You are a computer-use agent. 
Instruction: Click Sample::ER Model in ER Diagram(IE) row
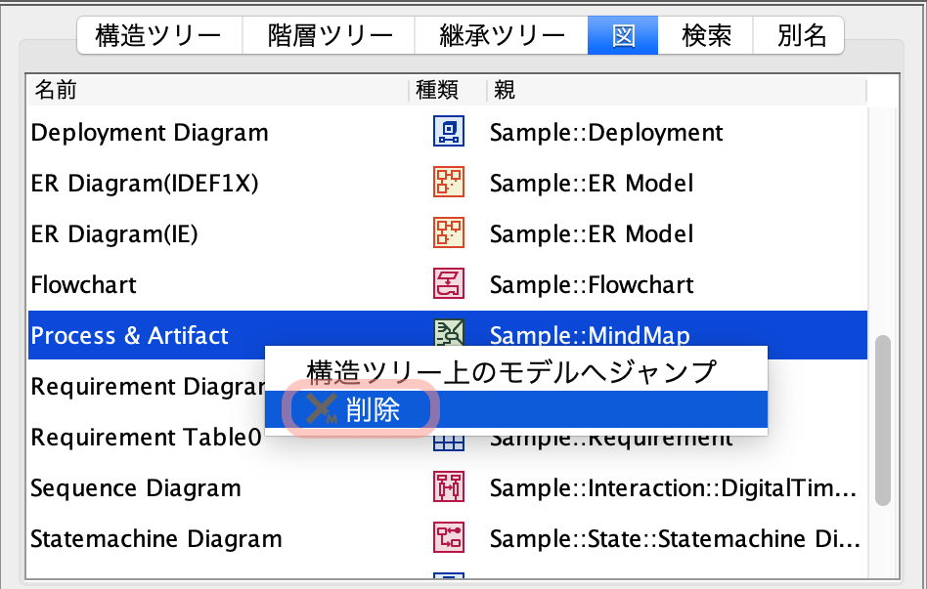coord(592,234)
